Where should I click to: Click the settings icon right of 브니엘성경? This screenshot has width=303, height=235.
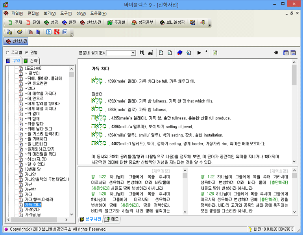click(192, 22)
